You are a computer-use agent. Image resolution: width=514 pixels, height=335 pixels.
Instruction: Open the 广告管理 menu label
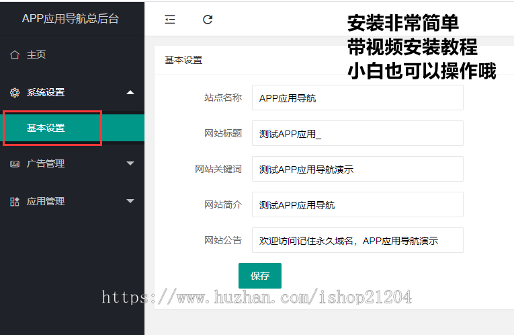click(46, 163)
